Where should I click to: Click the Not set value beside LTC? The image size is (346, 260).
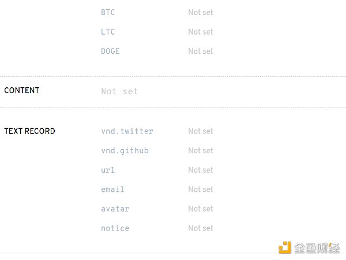pyautogui.click(x=200, y=32)
